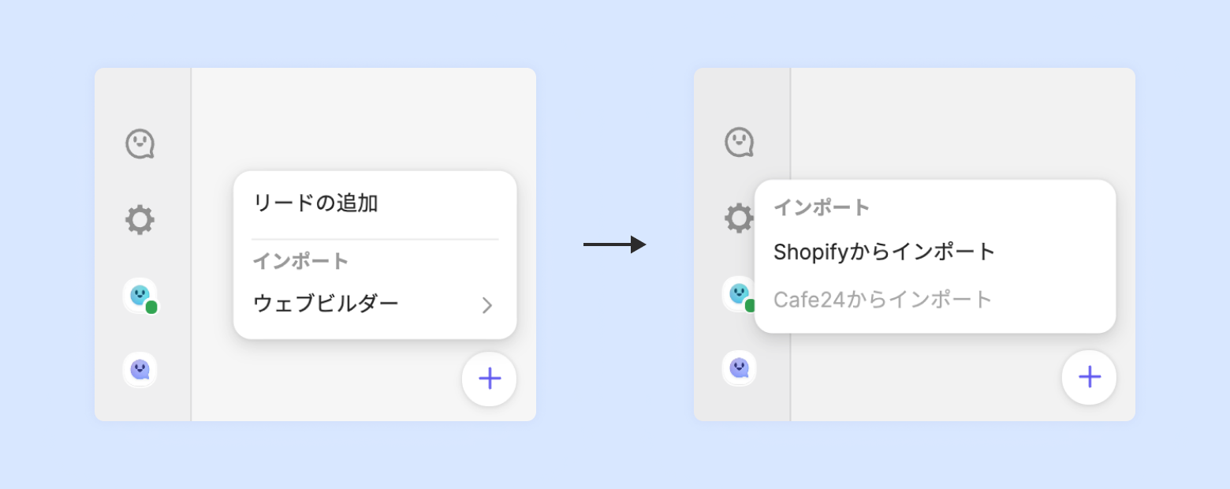This screenshot has width=1230, height=489.
Task: Click the black arrow between the panels
Action: point(615,245)
